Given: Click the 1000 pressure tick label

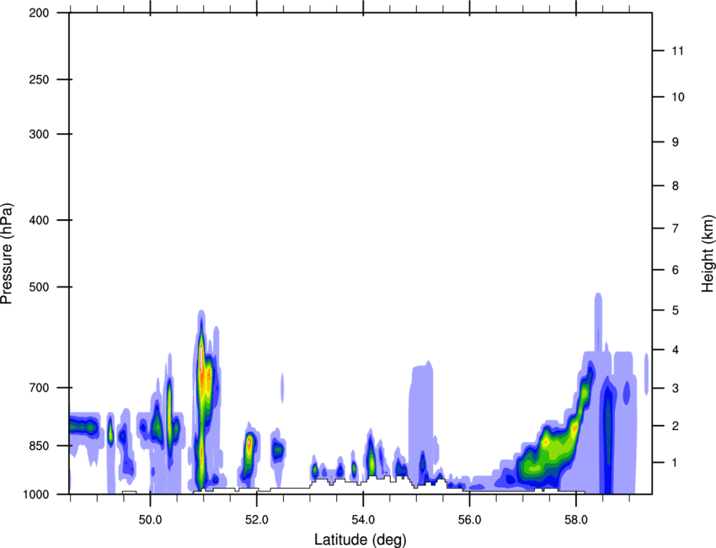Looking at the screenshot, I should pyautogui.click(x=35, y=494).
